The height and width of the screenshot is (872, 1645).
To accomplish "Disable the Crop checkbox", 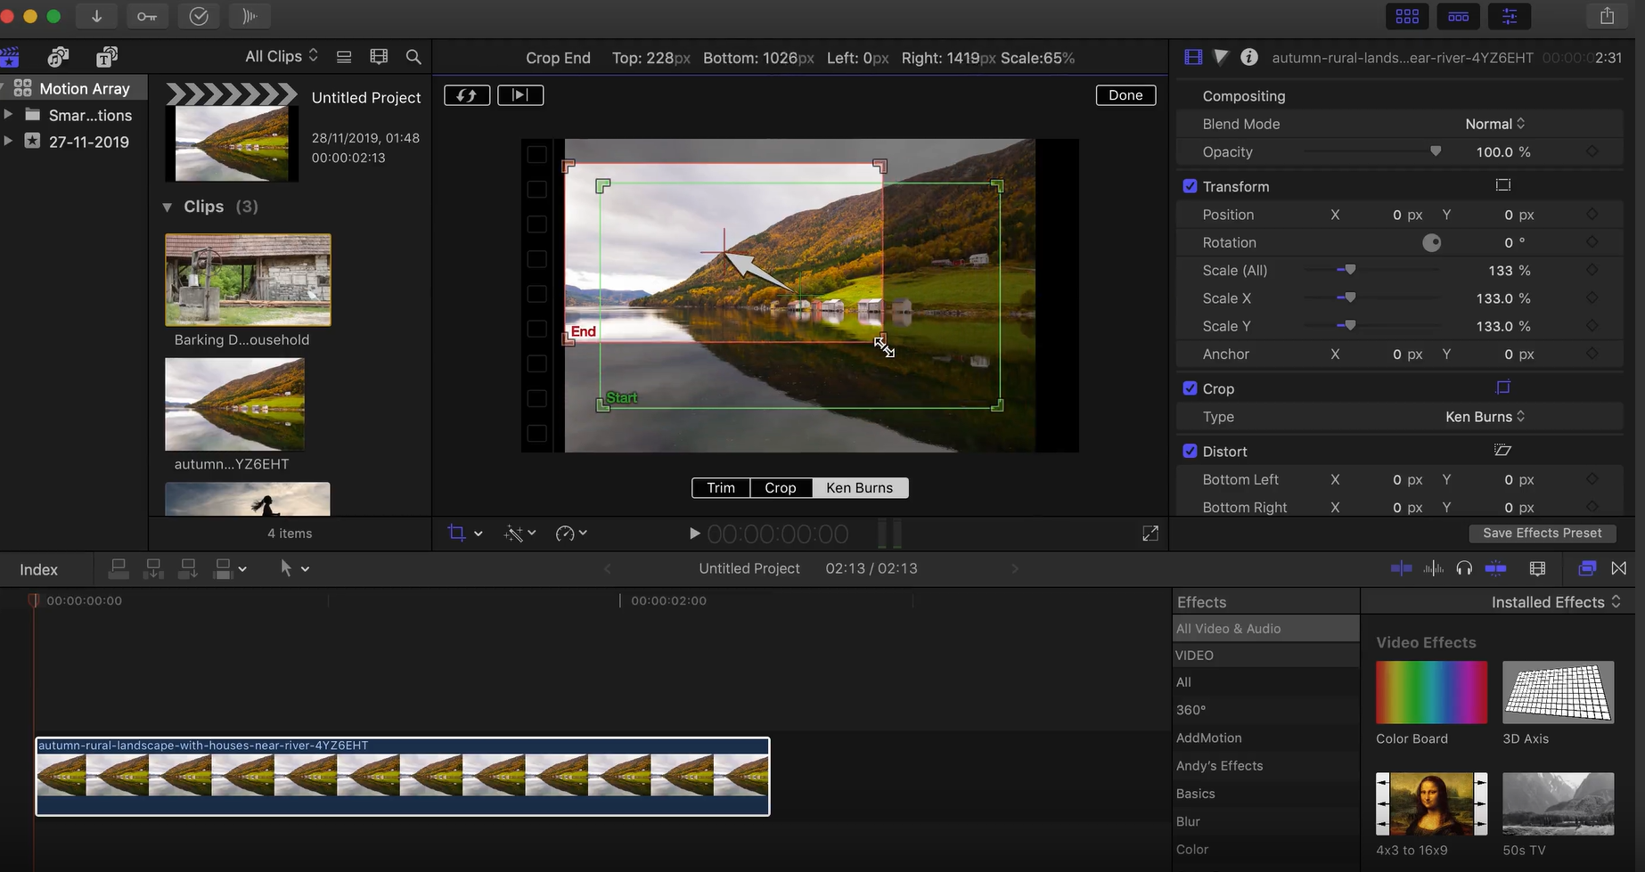I will click(1190, 388).
